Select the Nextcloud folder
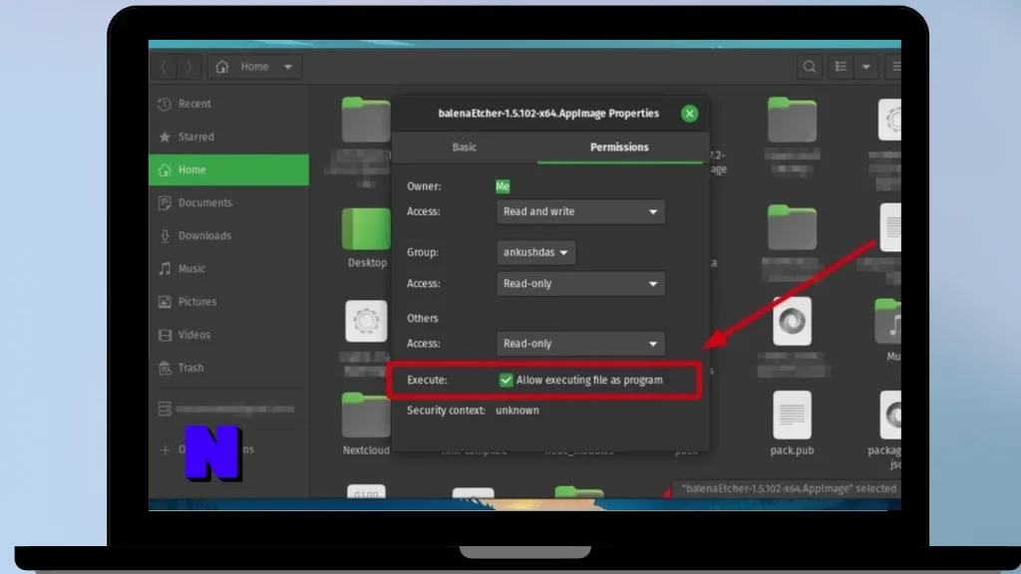The width and height of the screenshot is (1021, 574). [366, 416]
